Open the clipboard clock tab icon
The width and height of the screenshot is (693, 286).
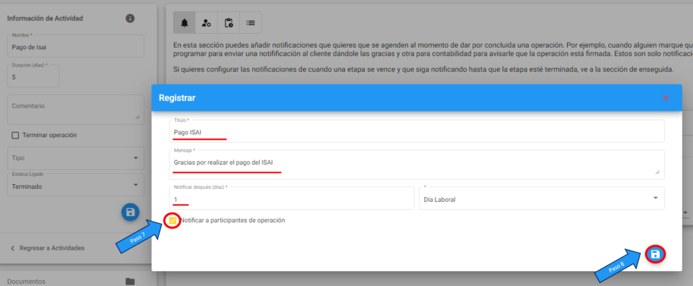click(x=229, y=23)
